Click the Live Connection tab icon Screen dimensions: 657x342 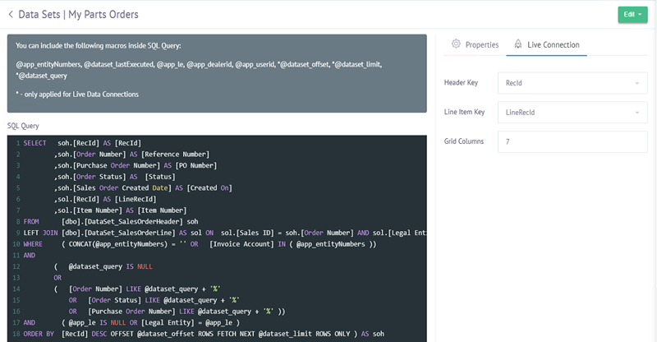517,44
